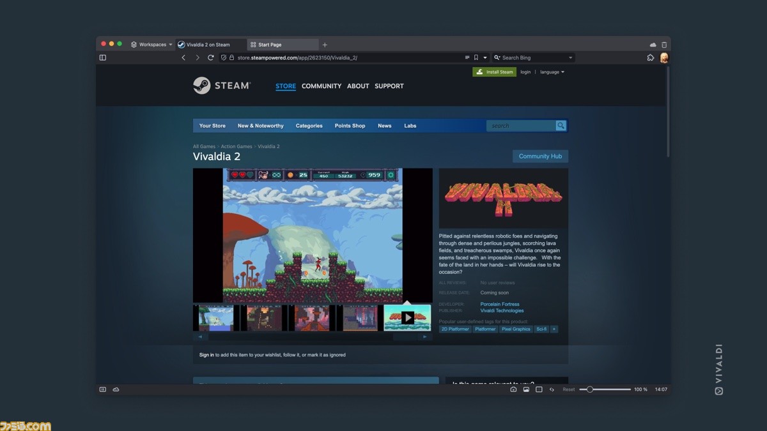Screen dimensions: 767x431
Task: Go forward in browser history
Action: pyautogui.click(x=197, y=57)
